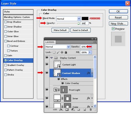
Task: Click add layer mask footer icon
Action: (67, 110)
